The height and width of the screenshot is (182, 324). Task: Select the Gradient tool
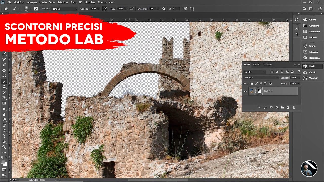[4, 103]
